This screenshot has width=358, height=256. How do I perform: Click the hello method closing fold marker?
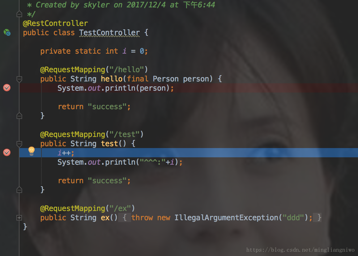[x=19, y=116]
